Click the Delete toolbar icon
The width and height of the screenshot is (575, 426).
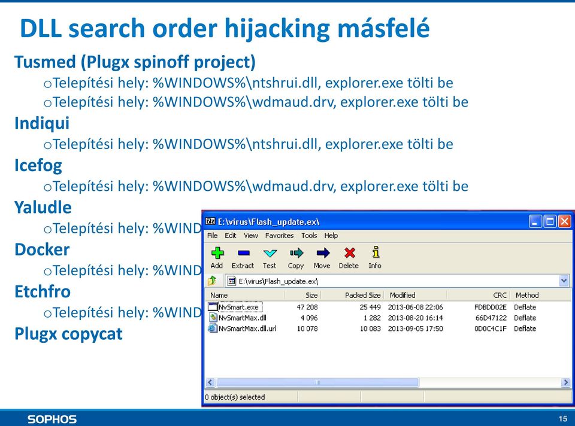click(349, 252)
